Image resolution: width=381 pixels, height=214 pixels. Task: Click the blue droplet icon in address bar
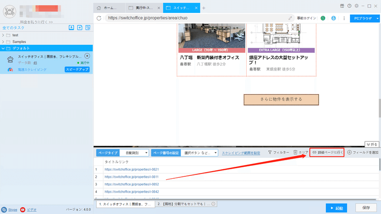(334, 18)
